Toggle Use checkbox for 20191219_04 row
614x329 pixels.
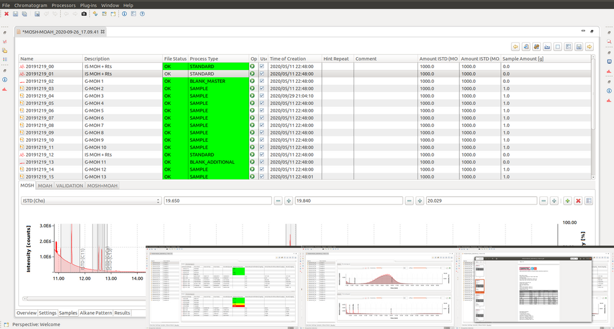click(262, 96)
